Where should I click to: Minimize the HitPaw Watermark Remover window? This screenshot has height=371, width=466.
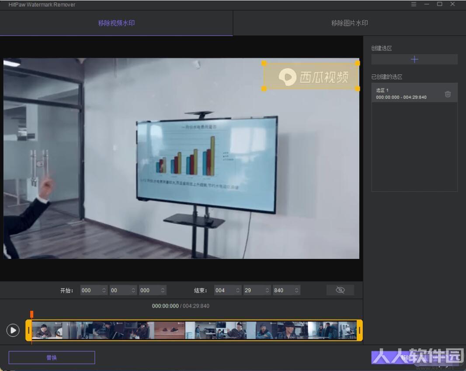pos(427,4)
